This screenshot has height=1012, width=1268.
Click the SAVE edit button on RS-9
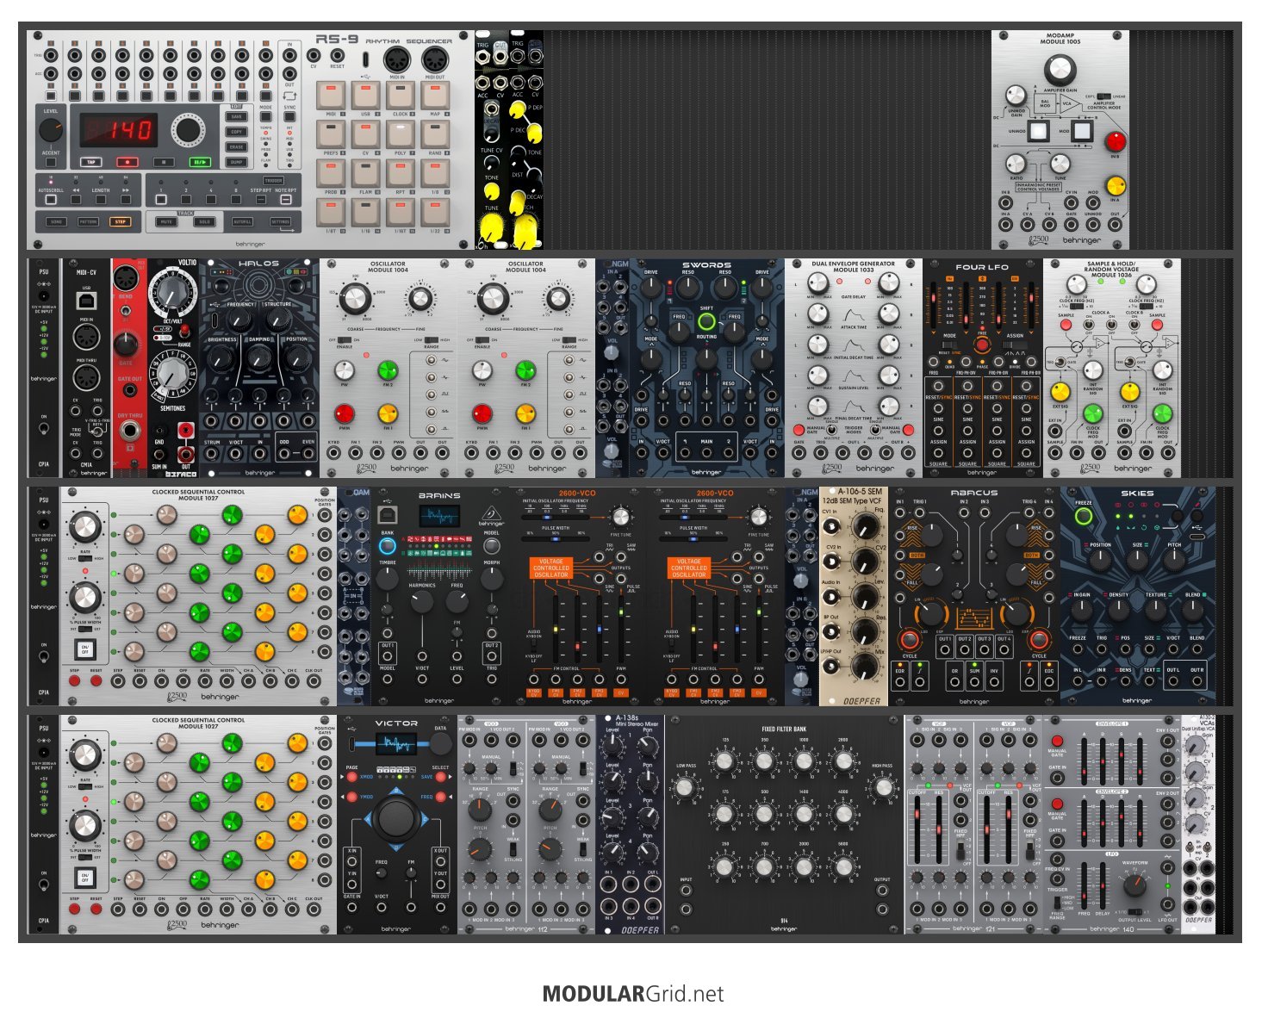[237, 116]
